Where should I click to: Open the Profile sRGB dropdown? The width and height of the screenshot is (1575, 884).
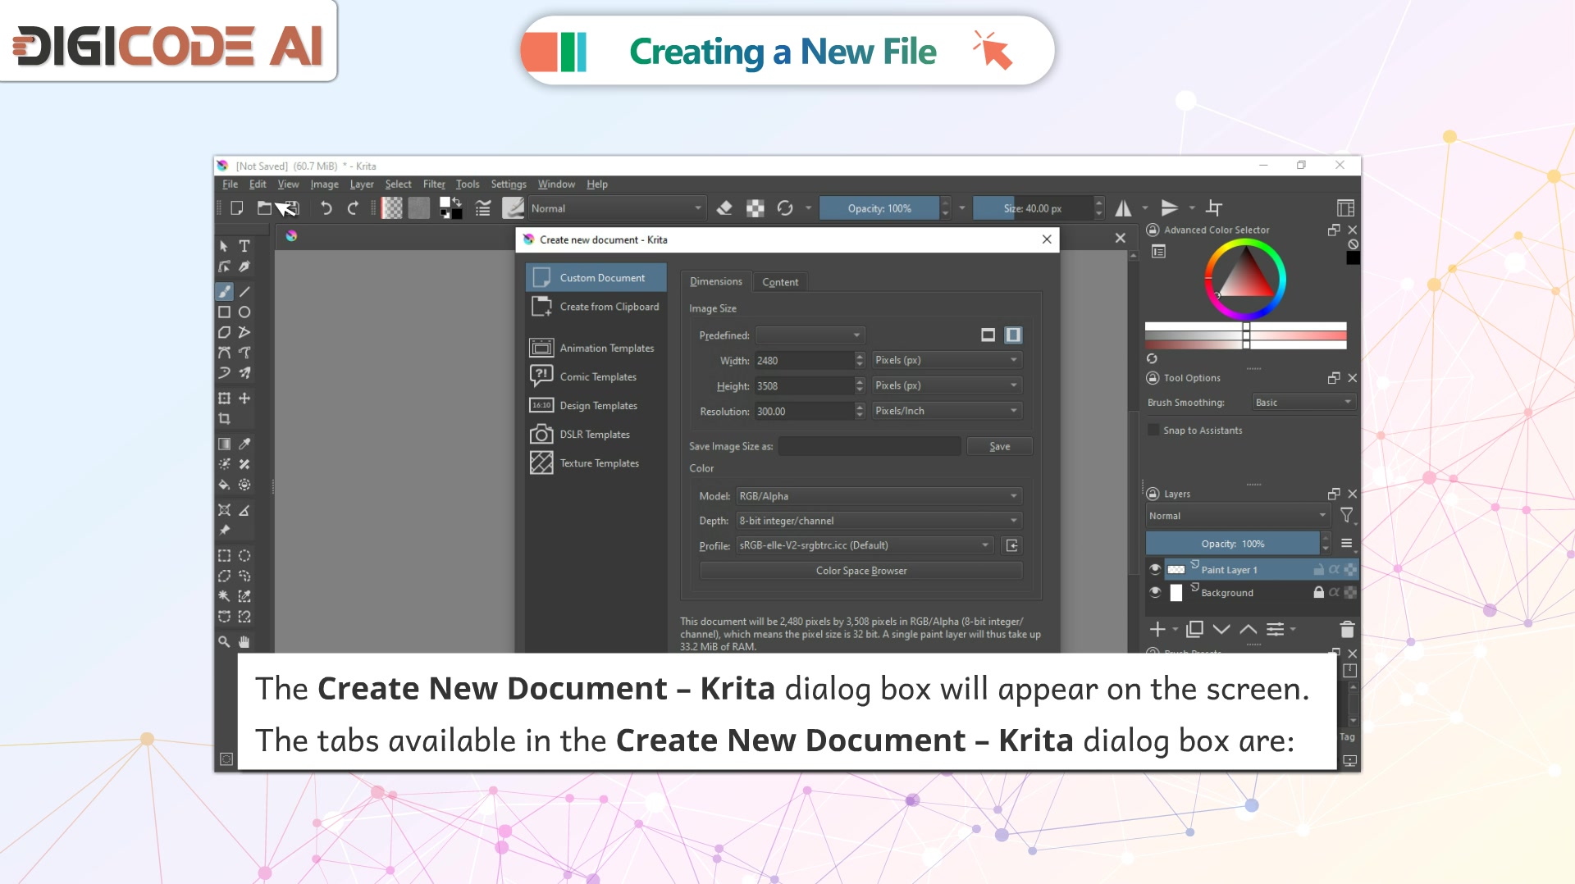coord(865,545)
